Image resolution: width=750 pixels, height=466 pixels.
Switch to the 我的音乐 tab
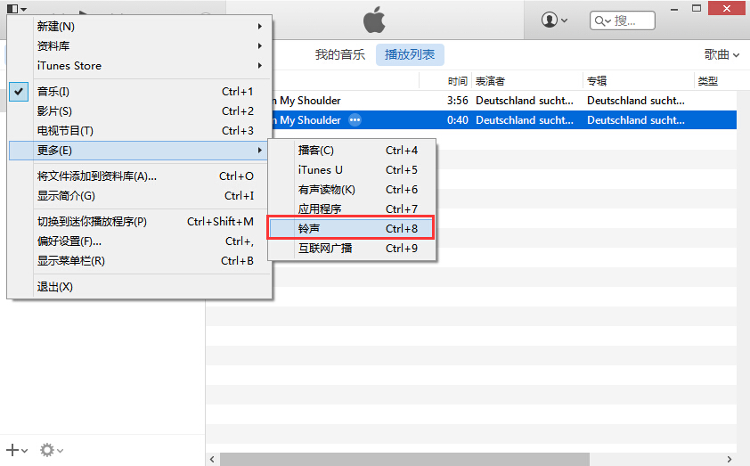coord(340,54)
